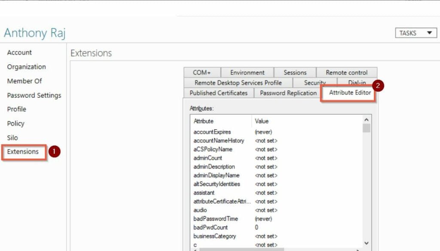Select Remote Desktop Services Profile tab
Viewport: 440px width, 251px height.
coord(238,83)
